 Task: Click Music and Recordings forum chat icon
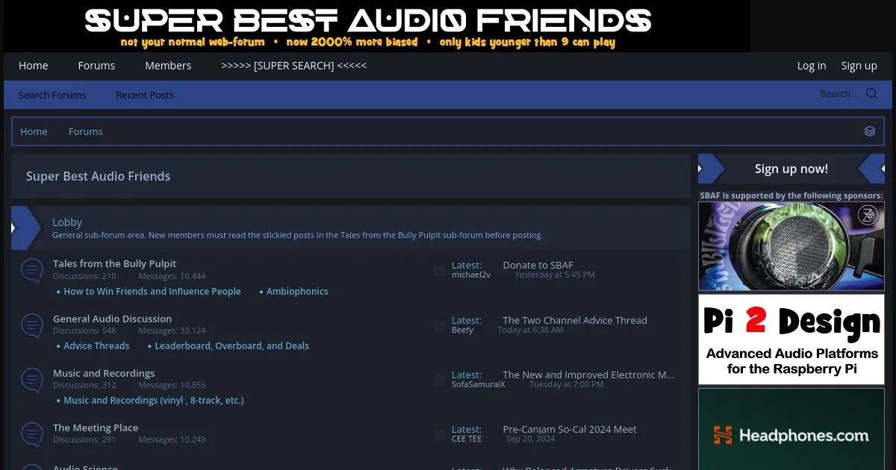coord(31,380)
